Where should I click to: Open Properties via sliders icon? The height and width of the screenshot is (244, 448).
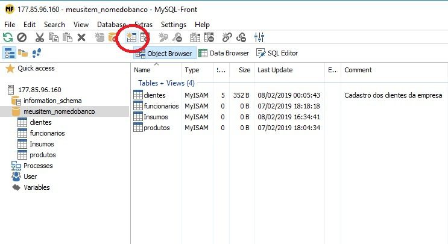click(259, 37)
